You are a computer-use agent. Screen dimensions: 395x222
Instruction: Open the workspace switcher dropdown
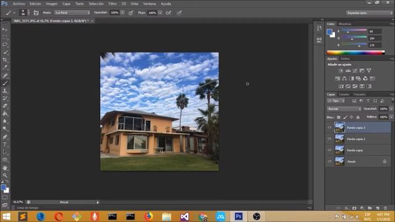(369, 12)
